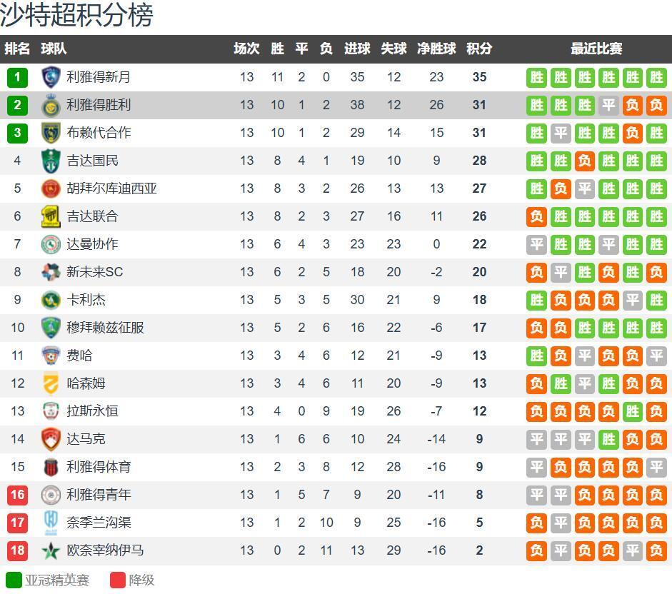Click 拉斯永恒's green 胜 recent result badge
Viewport: 672px width, 594px height.
[x=632, y=411]
